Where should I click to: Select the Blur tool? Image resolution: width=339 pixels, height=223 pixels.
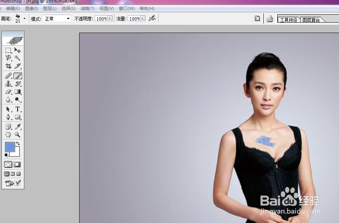[8, 100]
